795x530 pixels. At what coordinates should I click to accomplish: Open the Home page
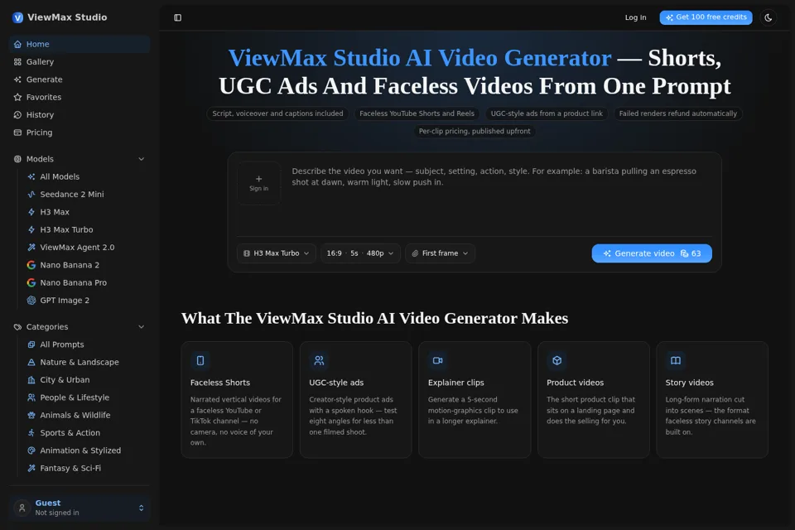pos(79,44)
